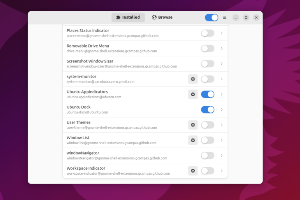The image size is (300, 200).
Task: Enable Screenshot Window Sizer extension
Action: tap(208, 64)
